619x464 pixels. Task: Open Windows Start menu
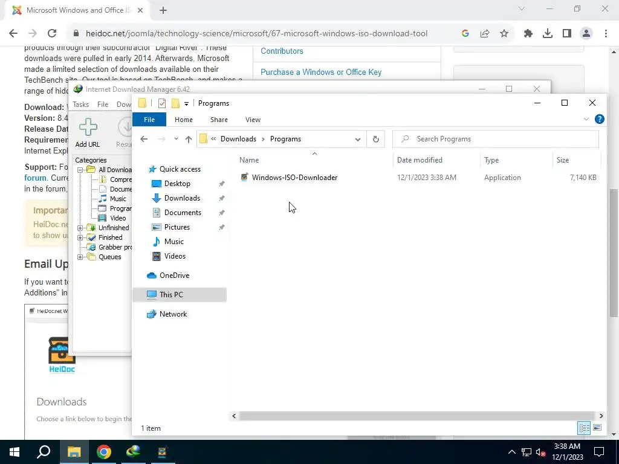(15, 452)
